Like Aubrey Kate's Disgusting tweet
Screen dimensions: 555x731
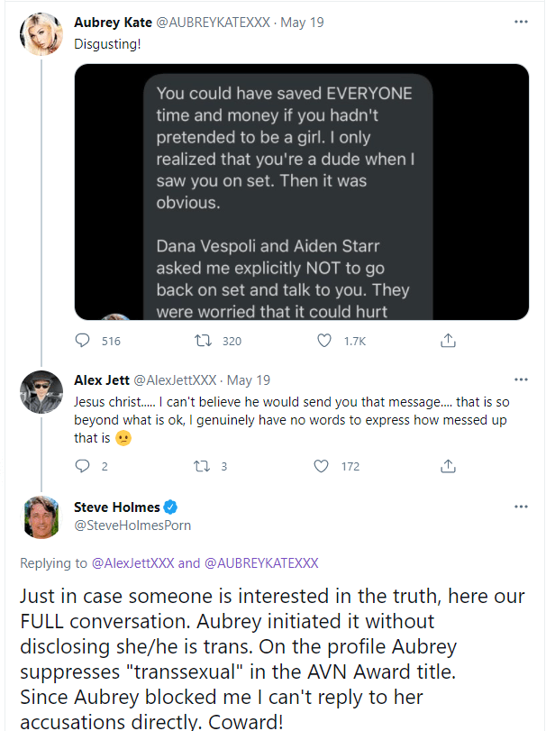click(325, 341)
